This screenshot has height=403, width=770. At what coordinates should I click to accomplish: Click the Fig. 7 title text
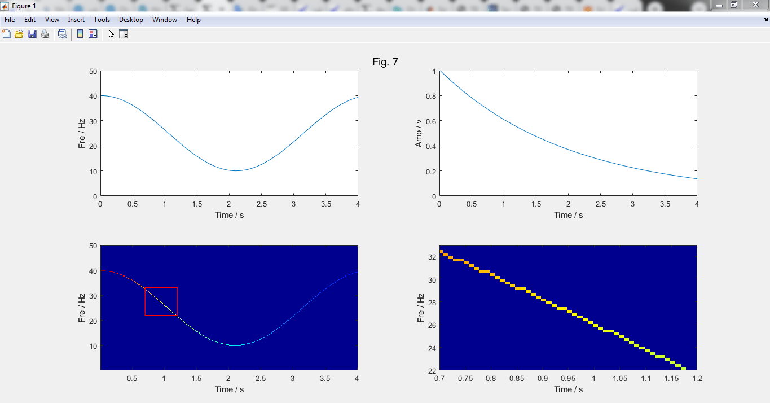click(x=385, y=62)
